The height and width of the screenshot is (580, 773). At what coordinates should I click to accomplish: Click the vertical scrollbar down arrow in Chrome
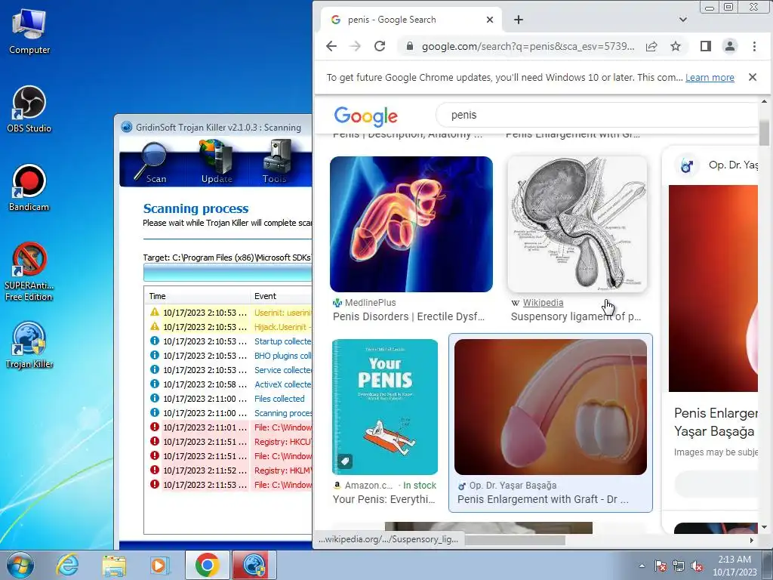click(764, 527)
